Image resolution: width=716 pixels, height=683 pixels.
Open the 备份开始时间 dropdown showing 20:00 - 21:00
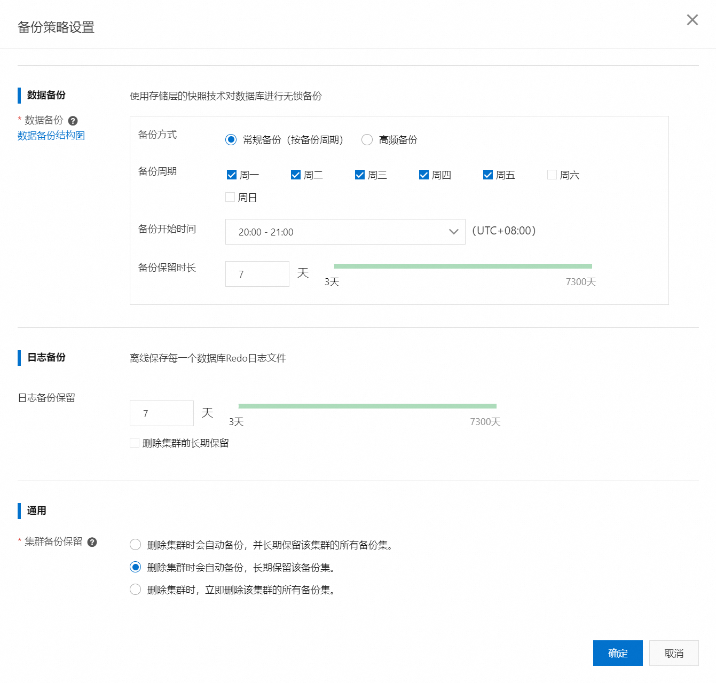pyautogui.click(x=345, y=232)
